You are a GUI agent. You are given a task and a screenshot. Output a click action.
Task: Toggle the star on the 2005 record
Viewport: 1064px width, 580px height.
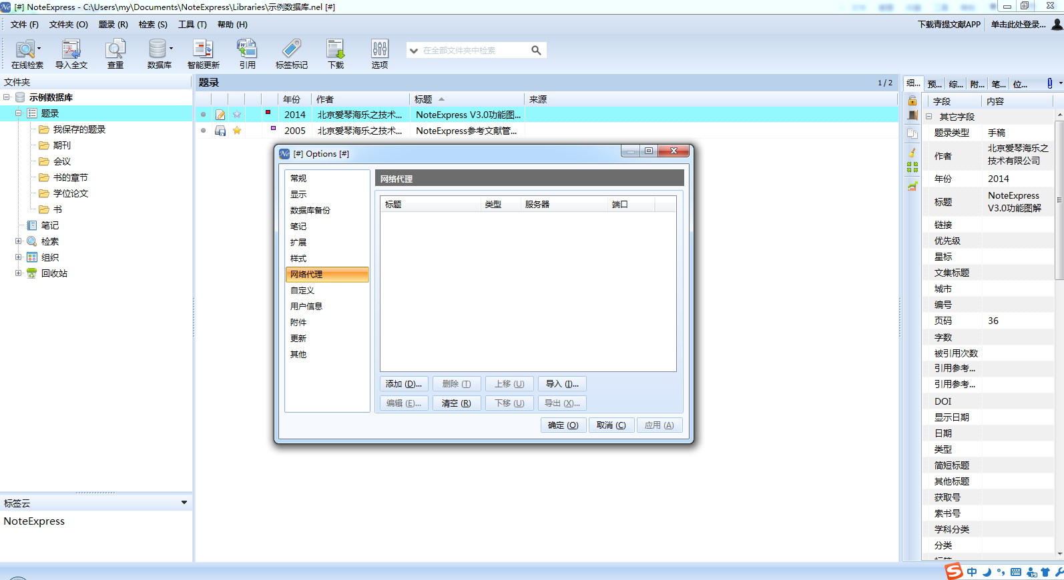(x=237, y=131)
